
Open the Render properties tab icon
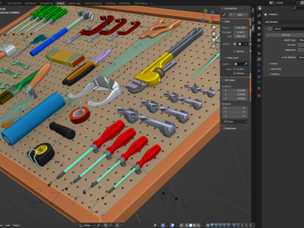259,23
